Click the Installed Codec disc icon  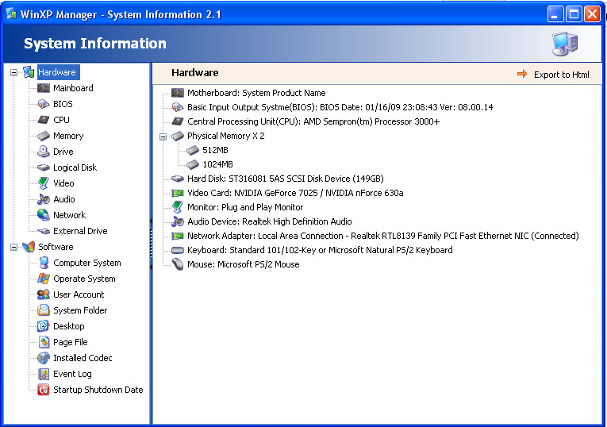[x=44, y=358]
